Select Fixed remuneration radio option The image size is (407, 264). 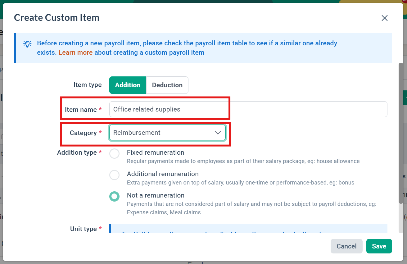point(115,154)
